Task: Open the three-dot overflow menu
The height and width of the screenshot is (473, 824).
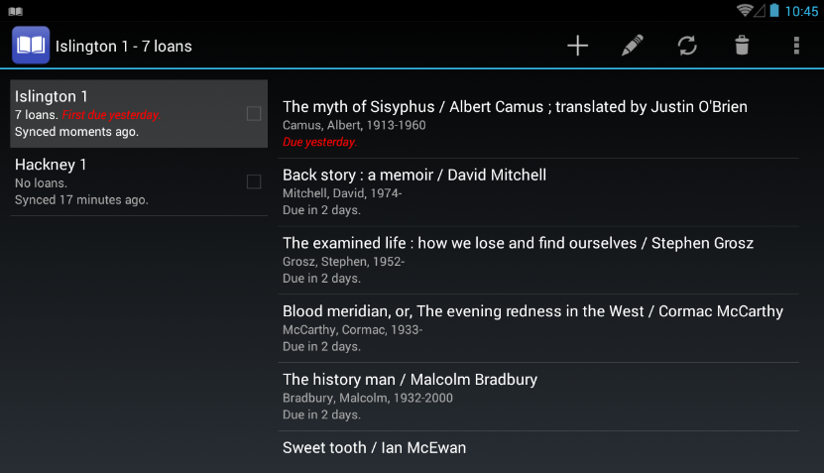Action: (796, 46)
